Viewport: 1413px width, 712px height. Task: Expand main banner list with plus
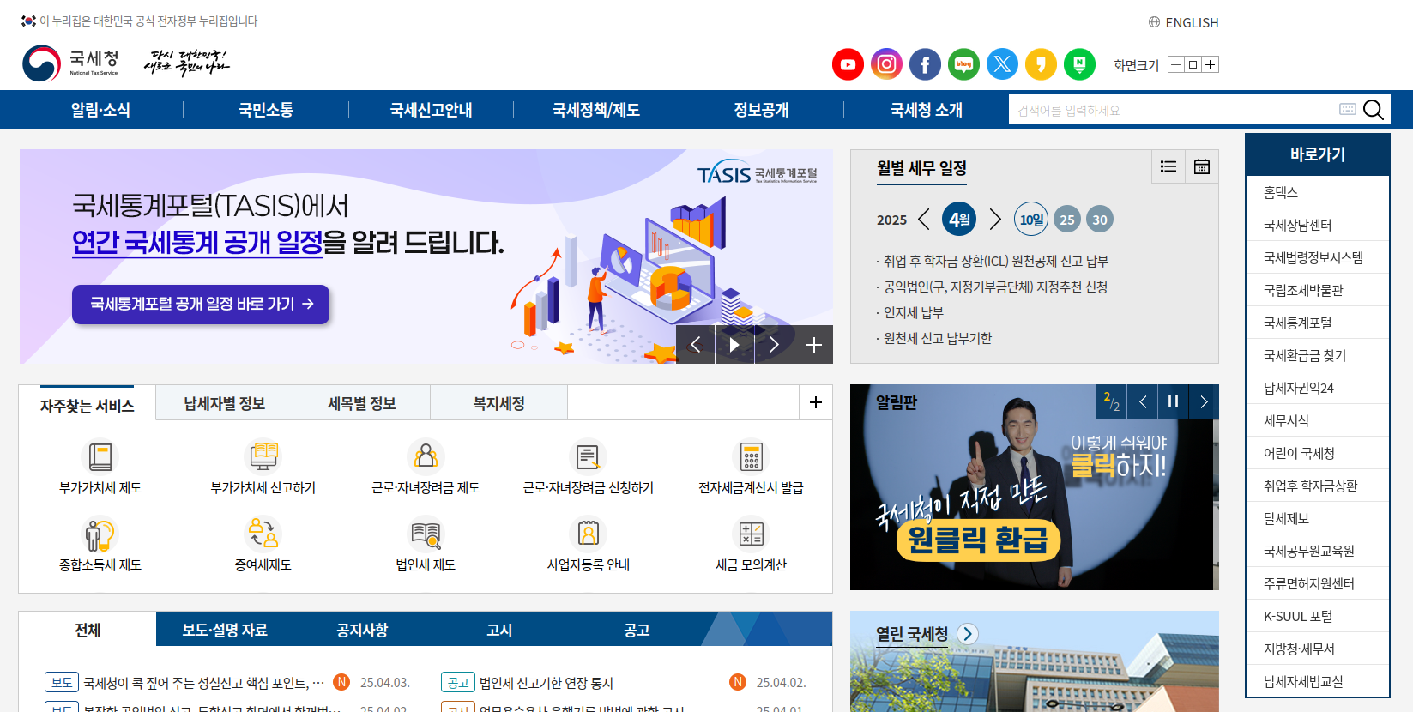tap(814, 345)
